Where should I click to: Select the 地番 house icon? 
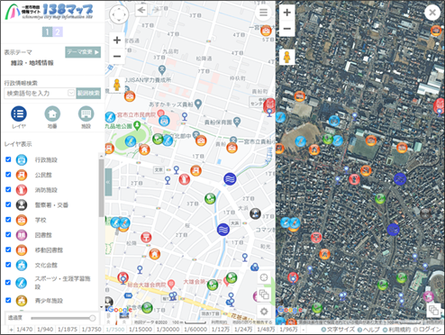pyautogui.click(x=52, y=113)
